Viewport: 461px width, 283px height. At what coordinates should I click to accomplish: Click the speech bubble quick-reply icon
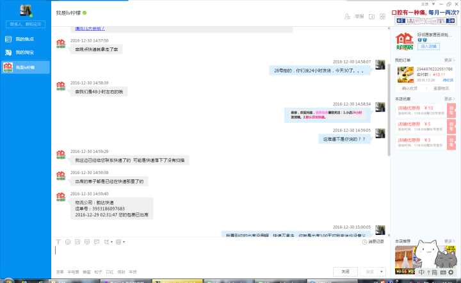(97, 242)
